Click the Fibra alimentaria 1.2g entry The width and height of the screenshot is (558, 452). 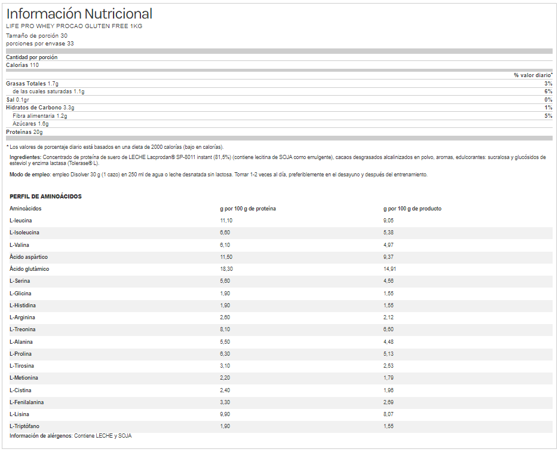click(x=40, y=116)
